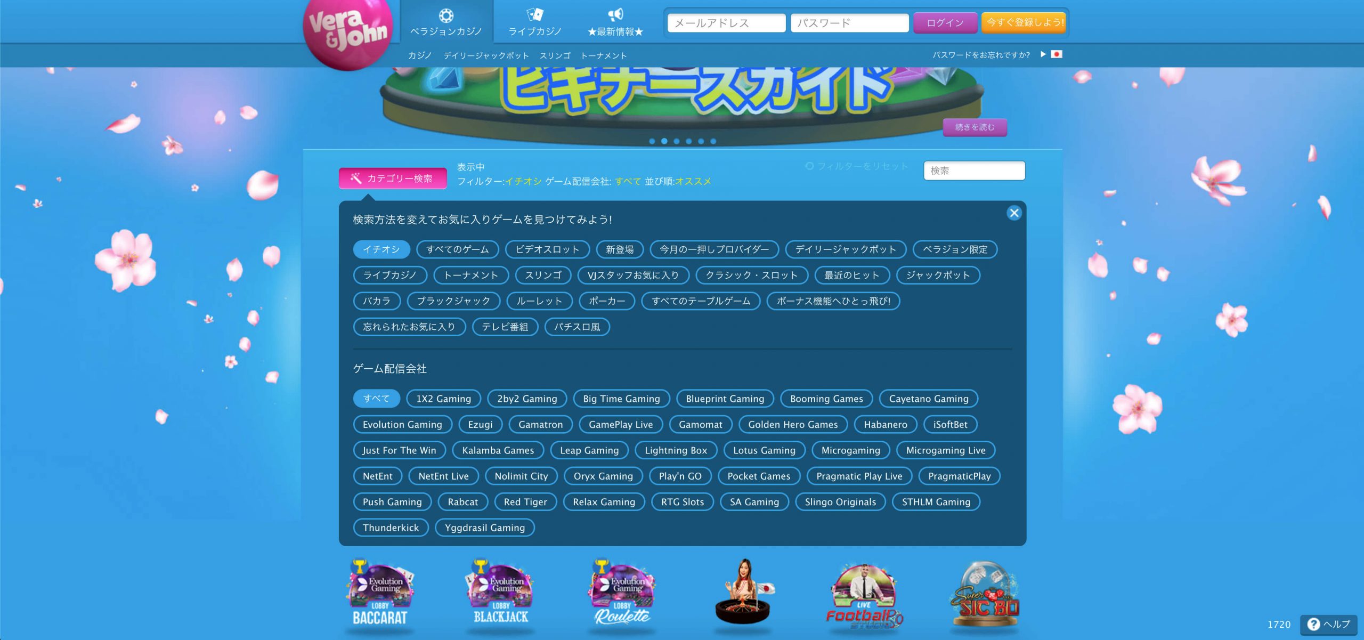
Task: Filter by NetEnt provider
Action: point(377,476)
